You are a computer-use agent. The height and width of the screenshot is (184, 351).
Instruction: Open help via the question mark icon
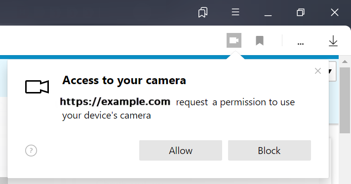(31, 151)
